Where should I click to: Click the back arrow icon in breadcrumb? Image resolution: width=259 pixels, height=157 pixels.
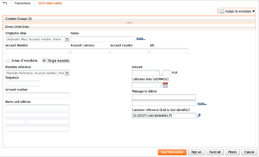[x=5, y=3]
